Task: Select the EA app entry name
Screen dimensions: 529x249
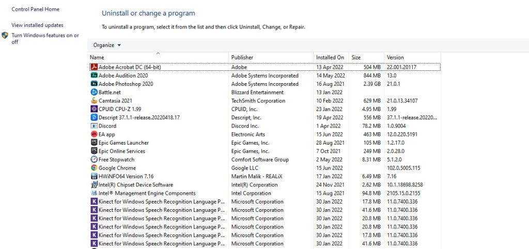Action: tap(106, 134)
